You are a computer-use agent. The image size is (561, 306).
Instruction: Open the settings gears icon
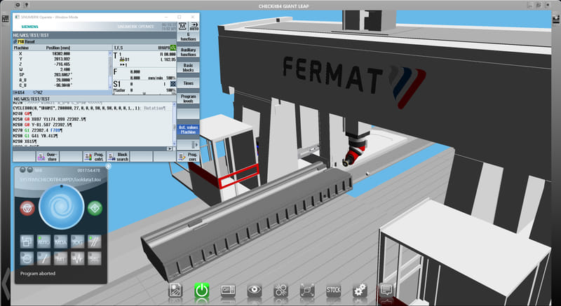click(x=360, y=291)
